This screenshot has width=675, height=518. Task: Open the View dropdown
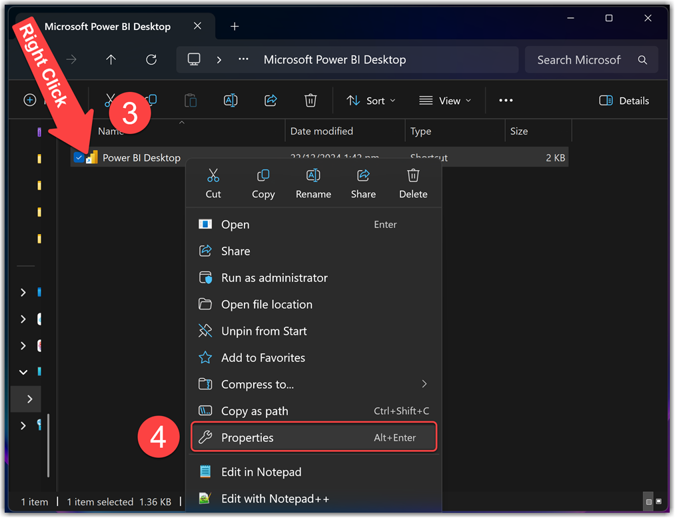tap(445, 101)
